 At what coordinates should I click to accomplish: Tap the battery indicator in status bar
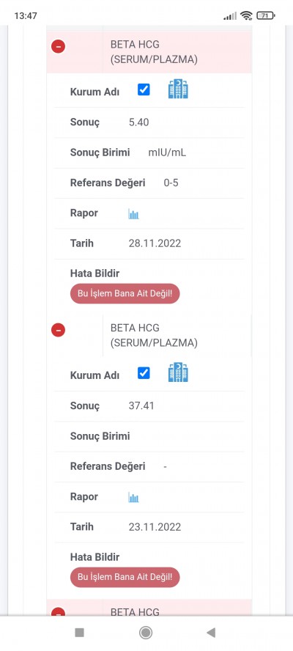(x=266, y=16)
